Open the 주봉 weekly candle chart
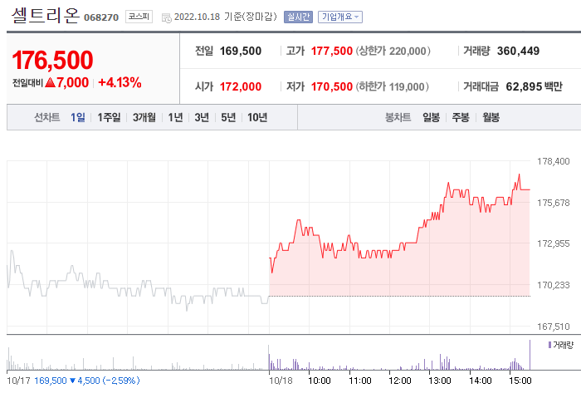Image resolution: width=581 pixels, height=393 pixels. pyautogui.click(x=461, y=117)
